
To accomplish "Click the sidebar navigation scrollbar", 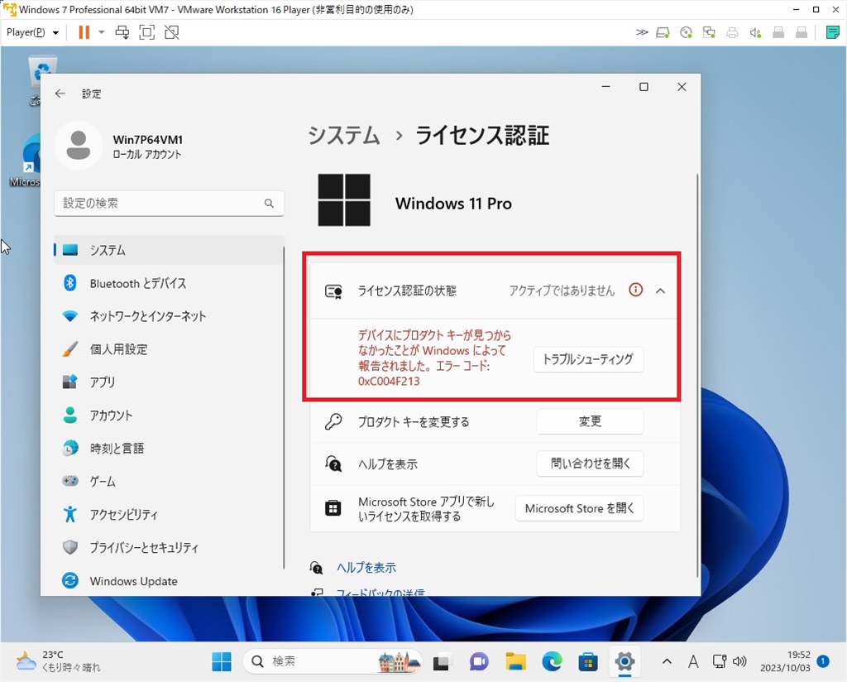I will click(x=284, y=408).
